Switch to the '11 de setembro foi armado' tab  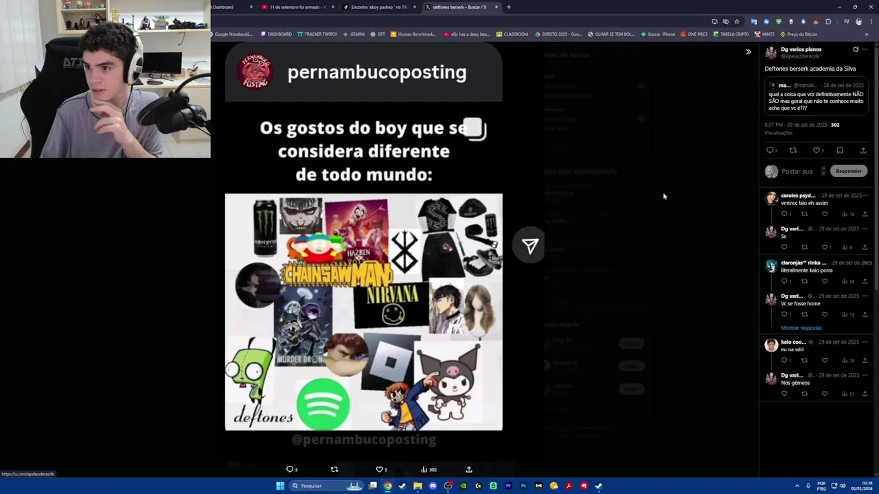pyautogui.click(x=297, y=7)
